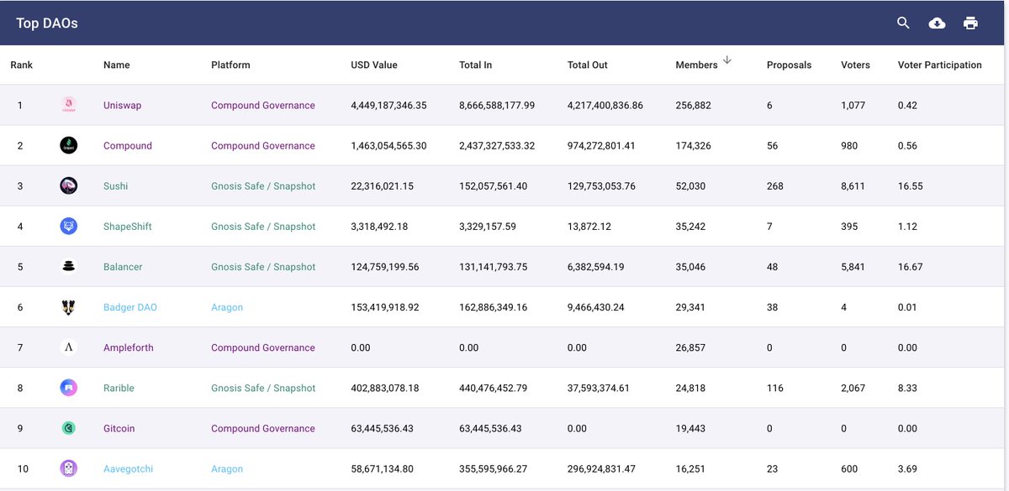1009x491 pixels.
Task: Click the Top DAOs title
Action: tap(47, 24)
